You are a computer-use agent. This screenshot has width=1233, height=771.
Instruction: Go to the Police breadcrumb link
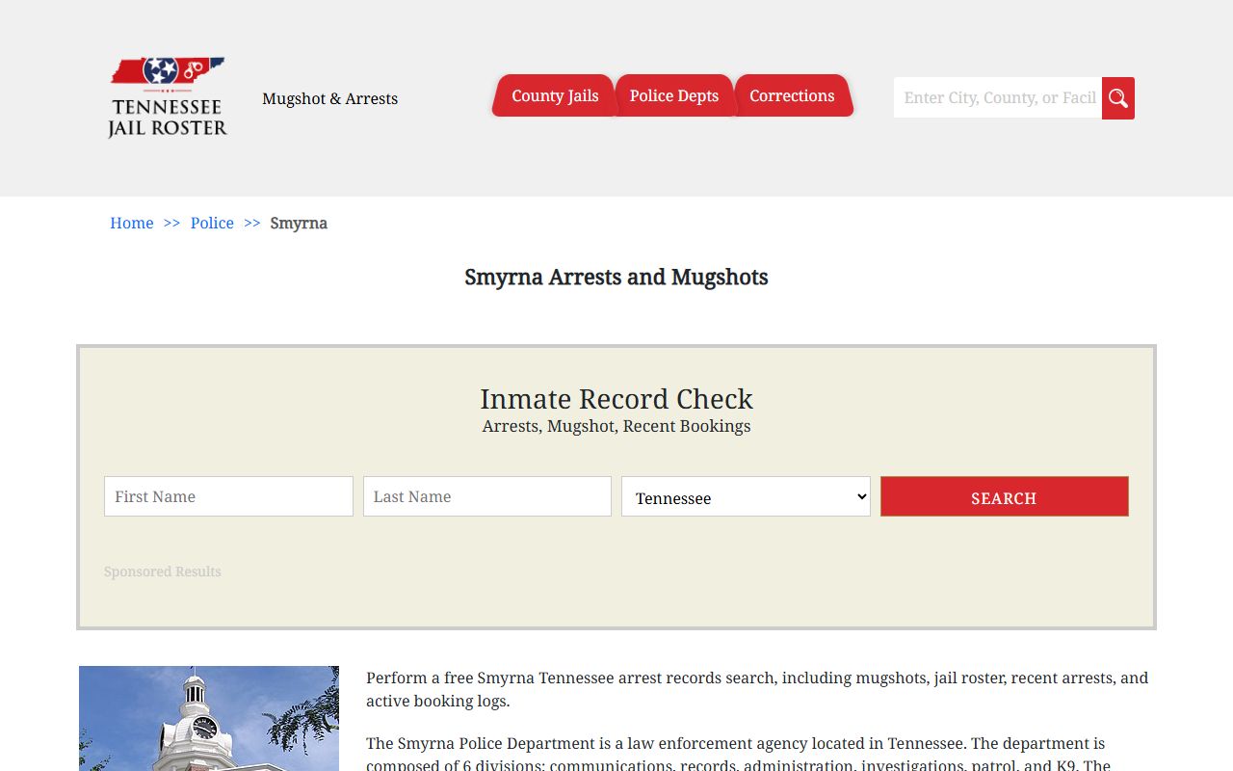pyautogui.click(x=212, y=223)
